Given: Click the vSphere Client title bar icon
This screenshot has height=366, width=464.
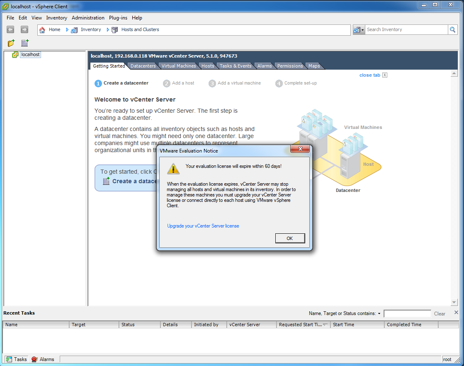Looking at the screenshot, I should pyautogui.click(x=6, y=6).
